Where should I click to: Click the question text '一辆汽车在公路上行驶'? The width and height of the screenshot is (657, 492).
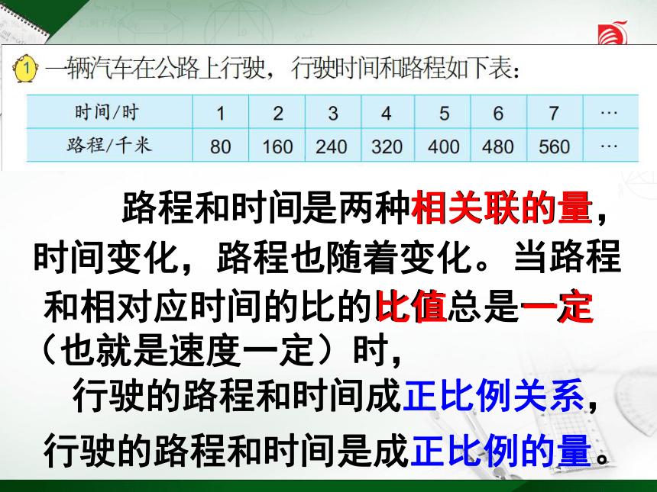155,68
